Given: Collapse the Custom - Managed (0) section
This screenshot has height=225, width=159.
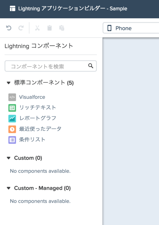Looking at the screenshot, I should [x=9, y=188].
